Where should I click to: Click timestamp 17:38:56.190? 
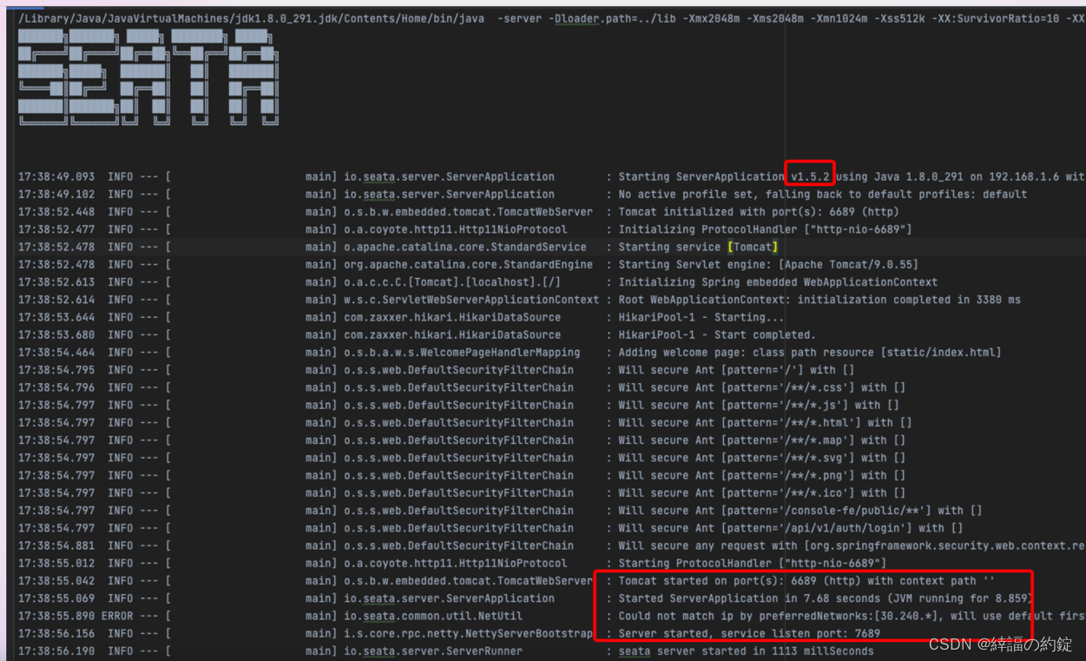click(x=56, y=651)
